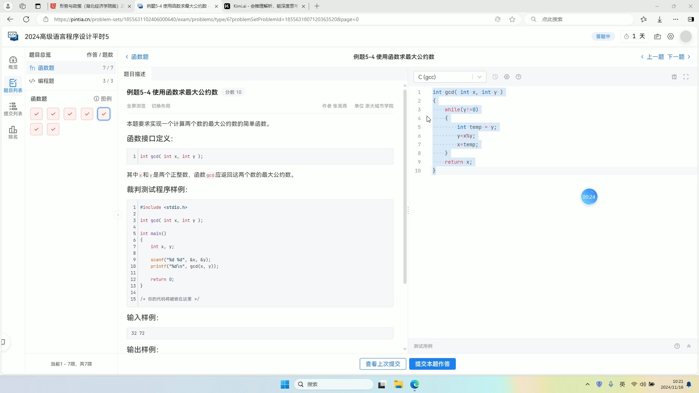Click the PTA logo icon

(13, 36)
